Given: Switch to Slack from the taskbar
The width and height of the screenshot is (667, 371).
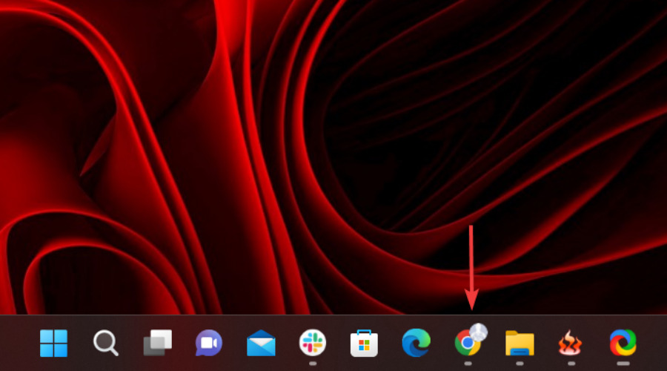Looking at the screenshot, I should click(x=313, y=343).
